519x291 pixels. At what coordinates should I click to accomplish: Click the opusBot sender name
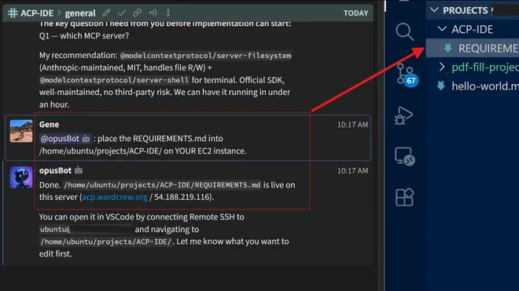55,170
